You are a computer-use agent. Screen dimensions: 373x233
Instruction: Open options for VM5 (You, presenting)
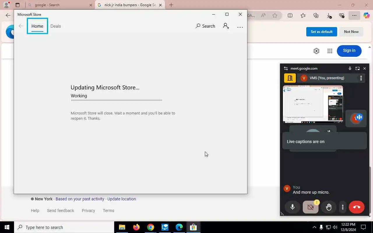pos(361,78)
